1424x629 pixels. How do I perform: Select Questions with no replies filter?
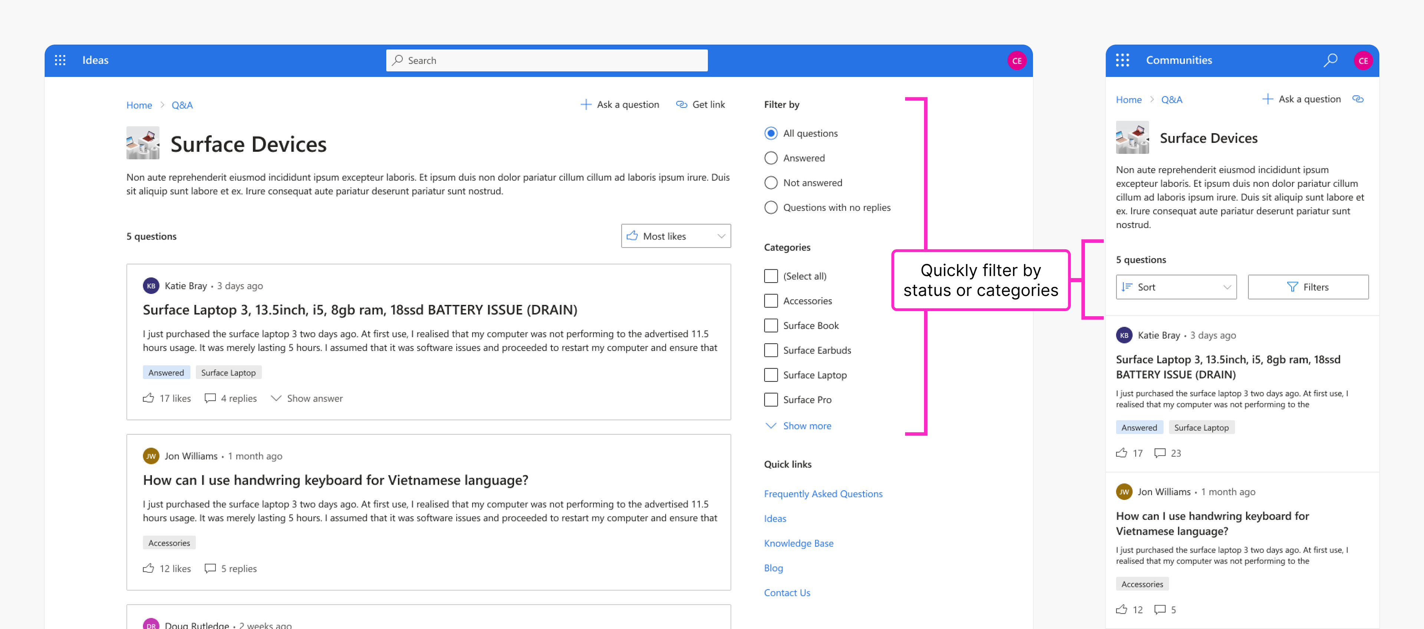point(771,208)
